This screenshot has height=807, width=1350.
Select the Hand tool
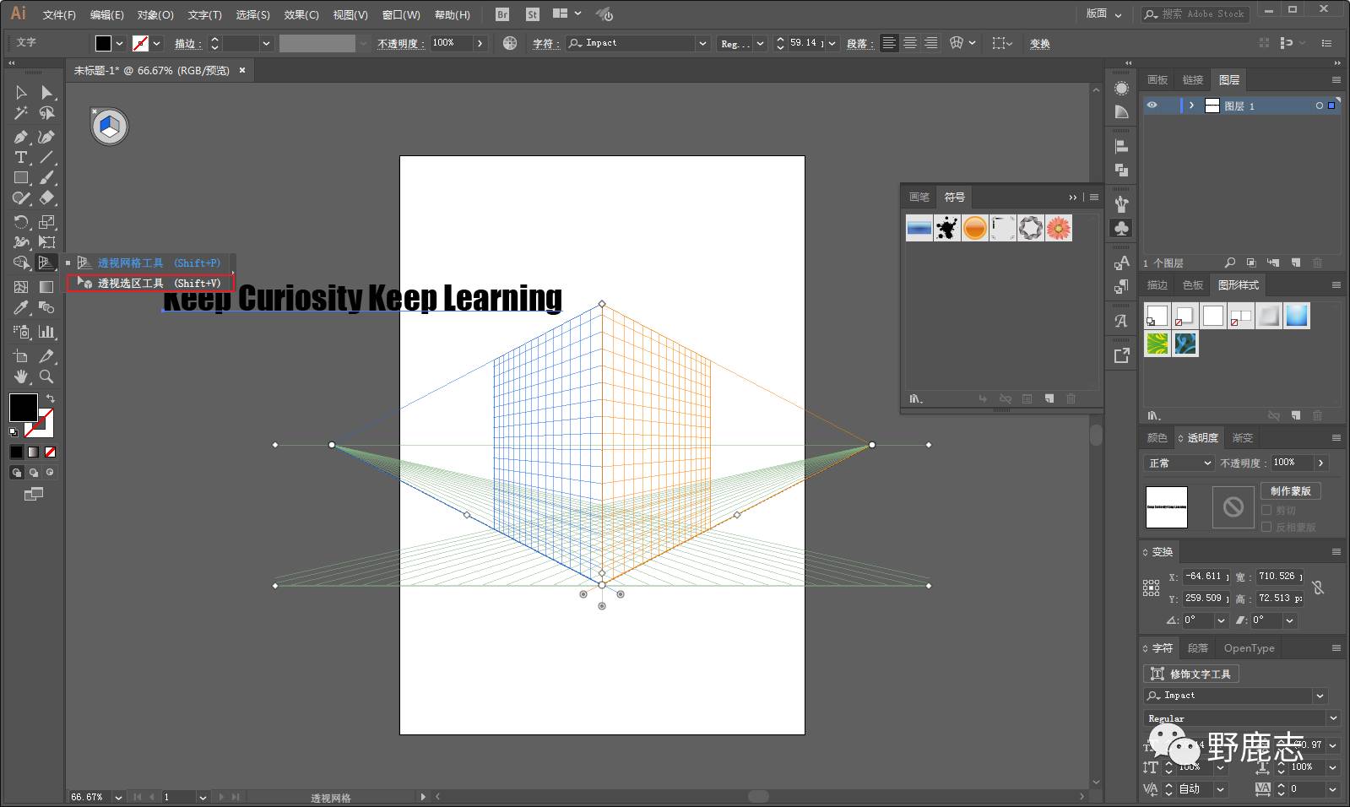pyautogui.click(x=21, y=376)
